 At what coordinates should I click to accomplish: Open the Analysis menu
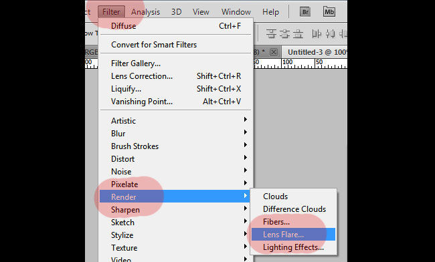(145, 12)
